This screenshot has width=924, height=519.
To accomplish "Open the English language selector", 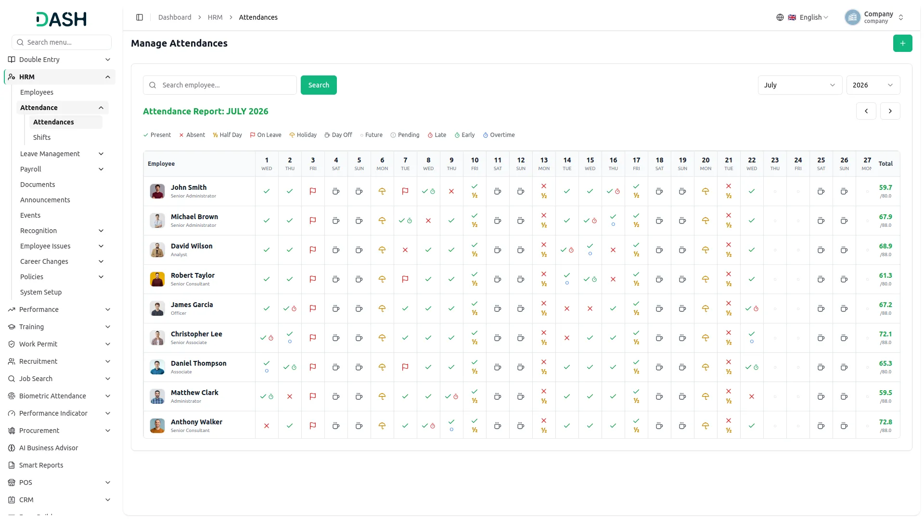I will tap(803, 17).
